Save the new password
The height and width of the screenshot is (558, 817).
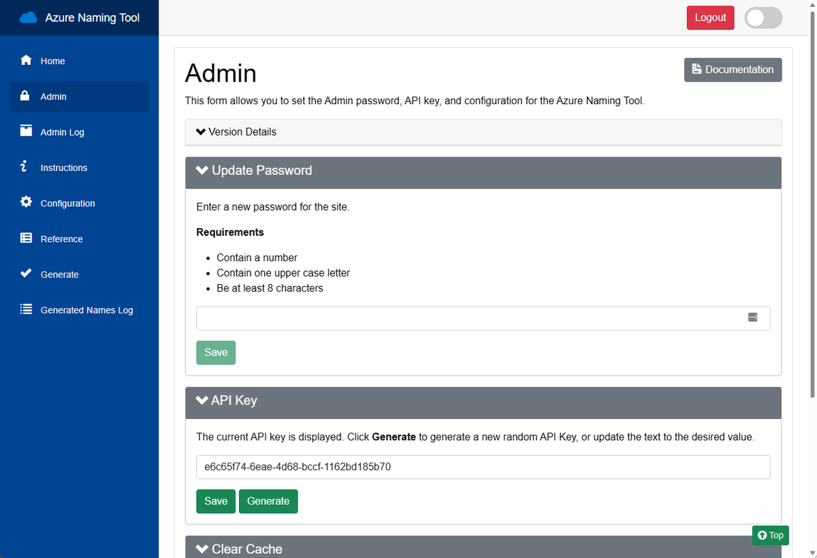tap(216, 352)
